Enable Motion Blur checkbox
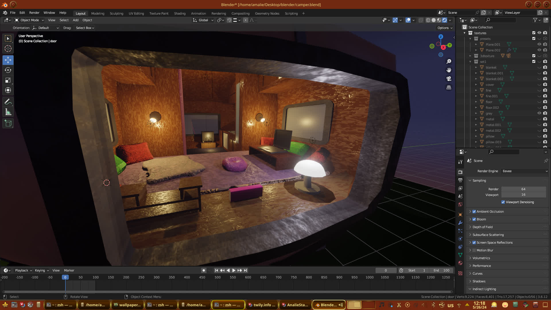This screenshot has height=310, width=551. (x=474, y=250)
